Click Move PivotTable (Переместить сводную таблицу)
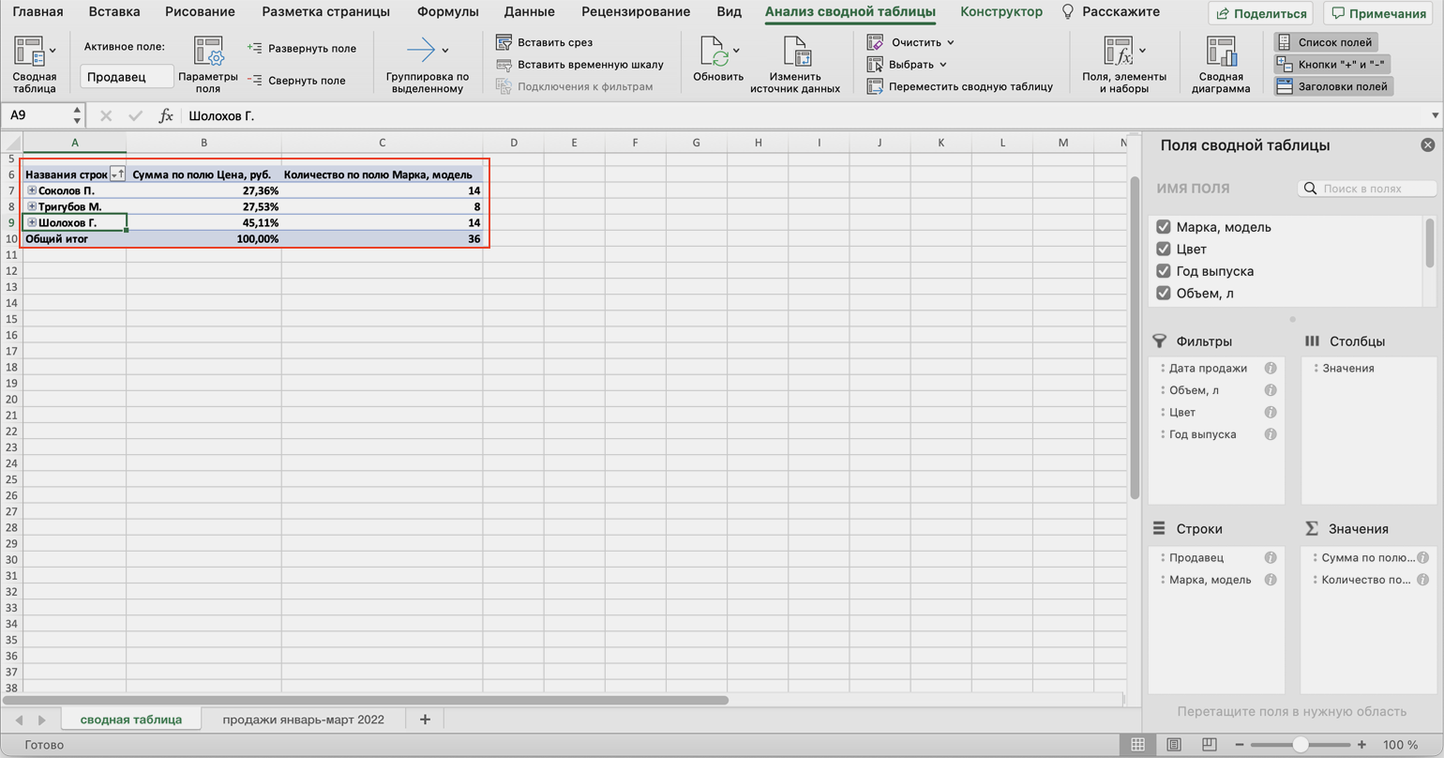 (x=875, y=86)
